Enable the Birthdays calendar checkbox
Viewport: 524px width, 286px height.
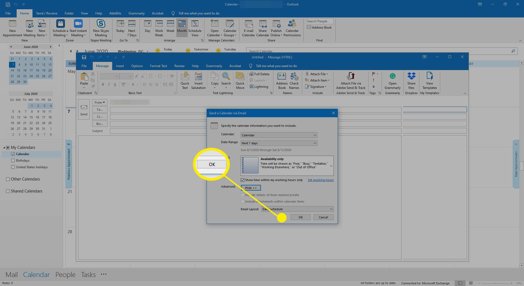point(13,161)
